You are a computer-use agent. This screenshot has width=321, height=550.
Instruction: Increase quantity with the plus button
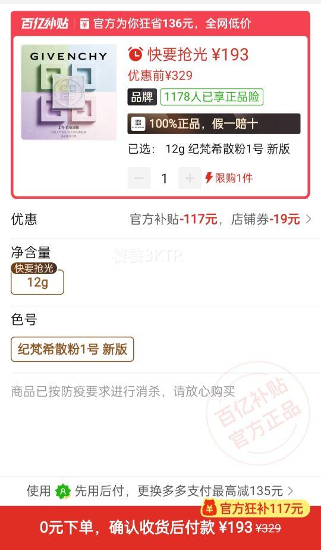[190, 178]
